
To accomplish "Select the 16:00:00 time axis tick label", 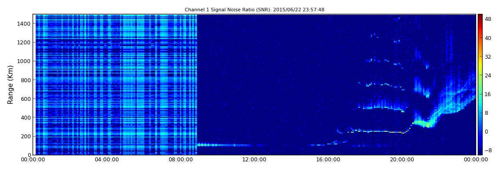I will coord(328,160).
